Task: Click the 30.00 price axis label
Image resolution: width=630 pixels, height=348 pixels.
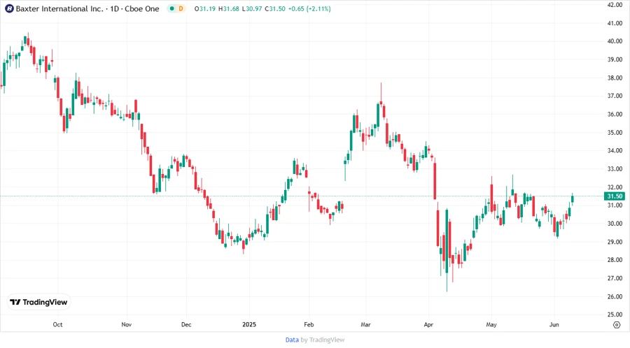Action: pyautogui.click(x=615, y=224)
